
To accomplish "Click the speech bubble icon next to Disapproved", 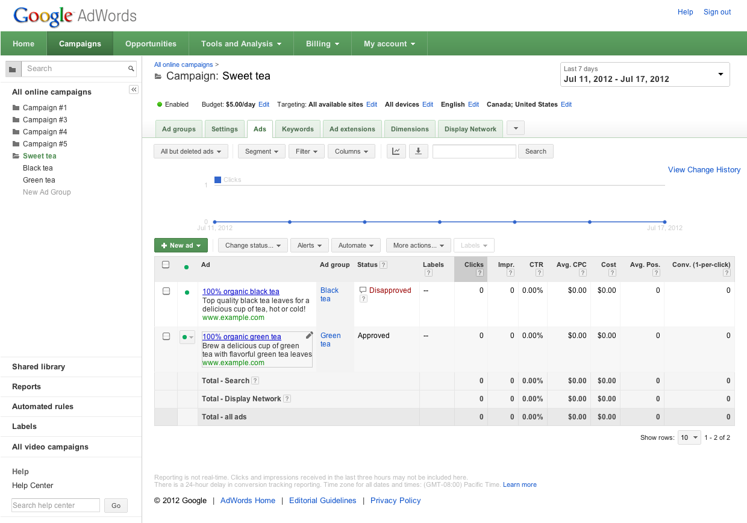I will (x=363, y=290).
